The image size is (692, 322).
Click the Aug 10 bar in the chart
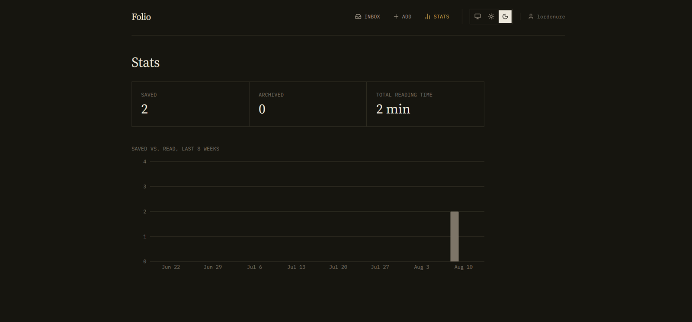454,236
